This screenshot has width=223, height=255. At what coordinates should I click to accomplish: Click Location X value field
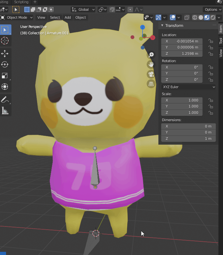tap(182, 41)
